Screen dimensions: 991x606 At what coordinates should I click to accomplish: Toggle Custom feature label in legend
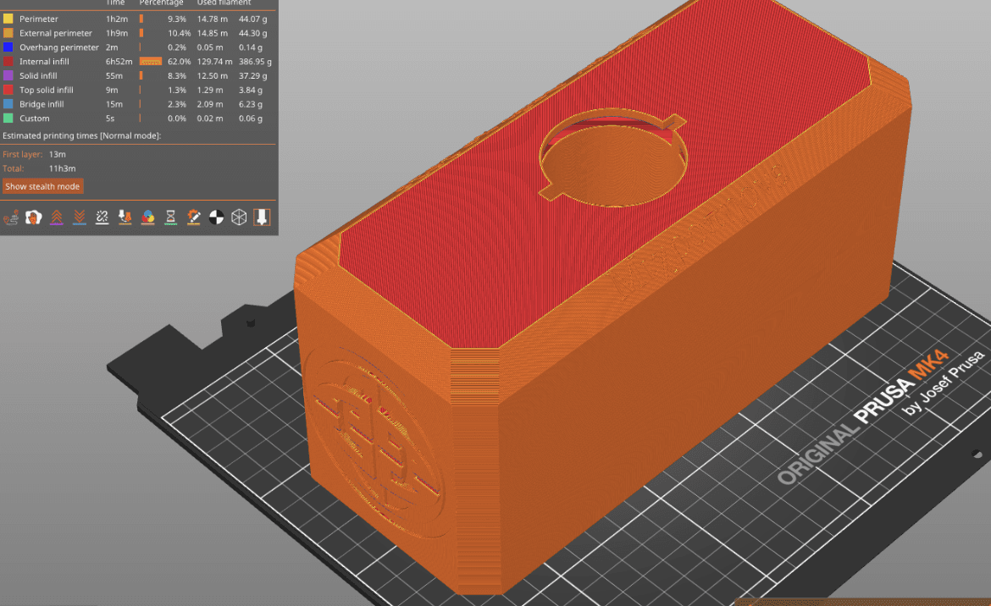(34, 118)
